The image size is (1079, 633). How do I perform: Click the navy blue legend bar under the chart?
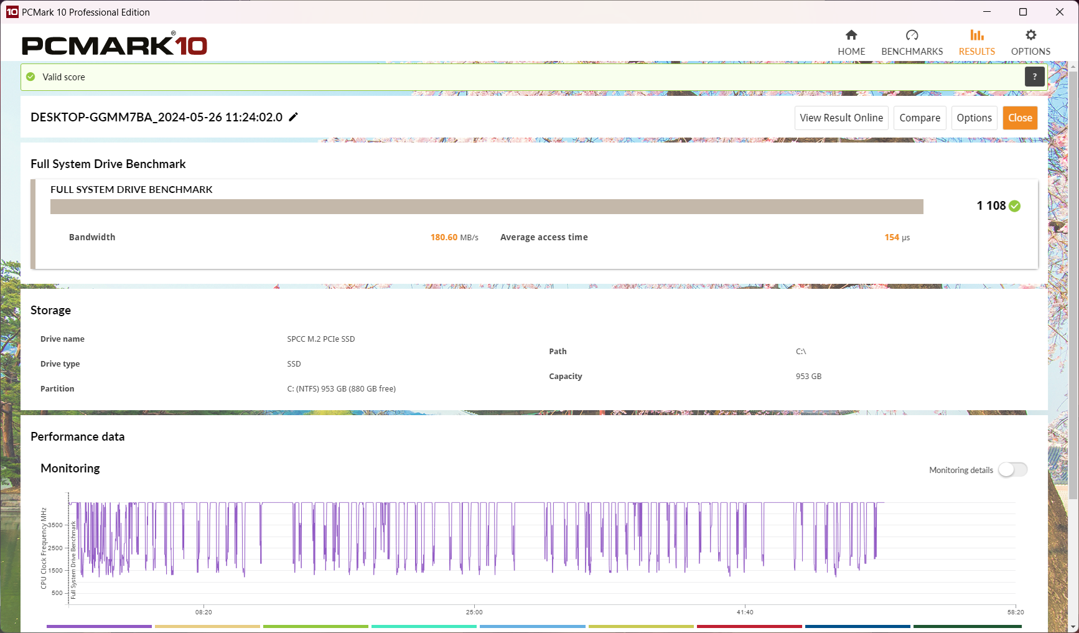pyautogui.click(x=857, y=626)
